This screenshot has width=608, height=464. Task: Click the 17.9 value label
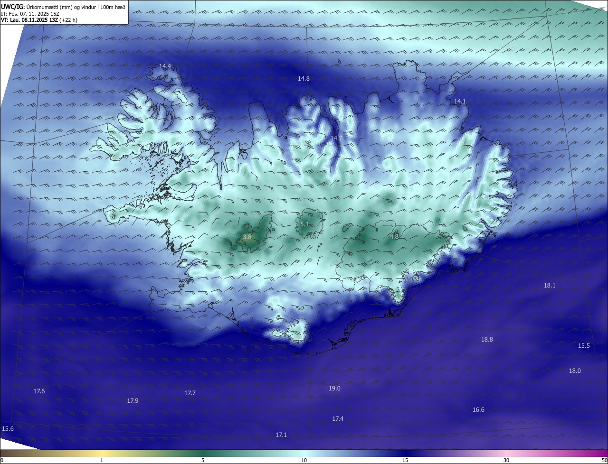[x=133, y=401]
